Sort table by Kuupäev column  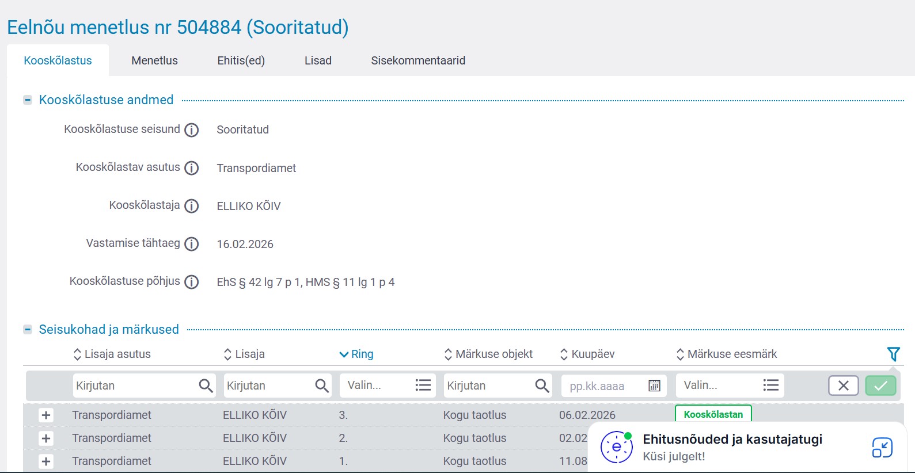587,354
